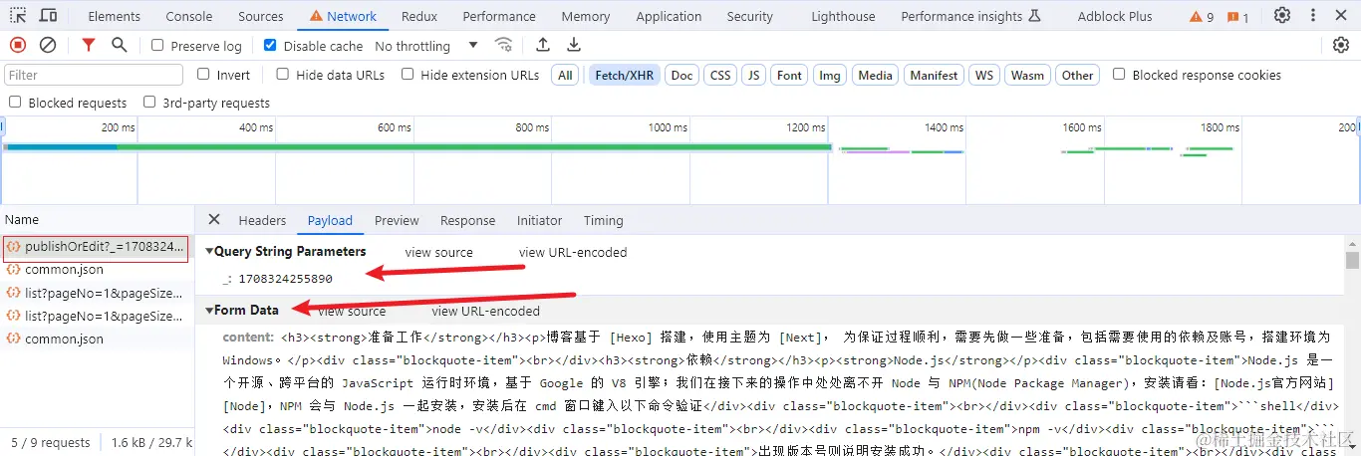Click view source for Query String Parameters
The image size is (1361, 456).
tap(438, 253)
